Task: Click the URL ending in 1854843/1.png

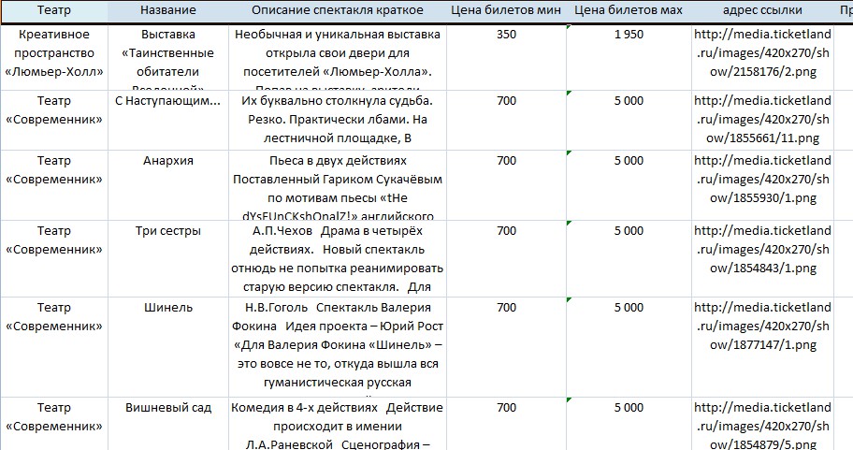Action: 762,258
